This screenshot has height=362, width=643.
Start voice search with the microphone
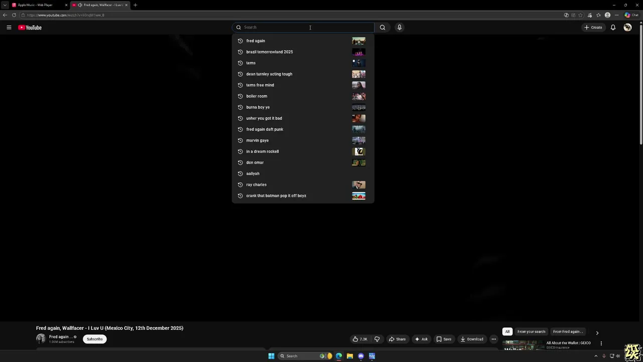click(399, 28)
